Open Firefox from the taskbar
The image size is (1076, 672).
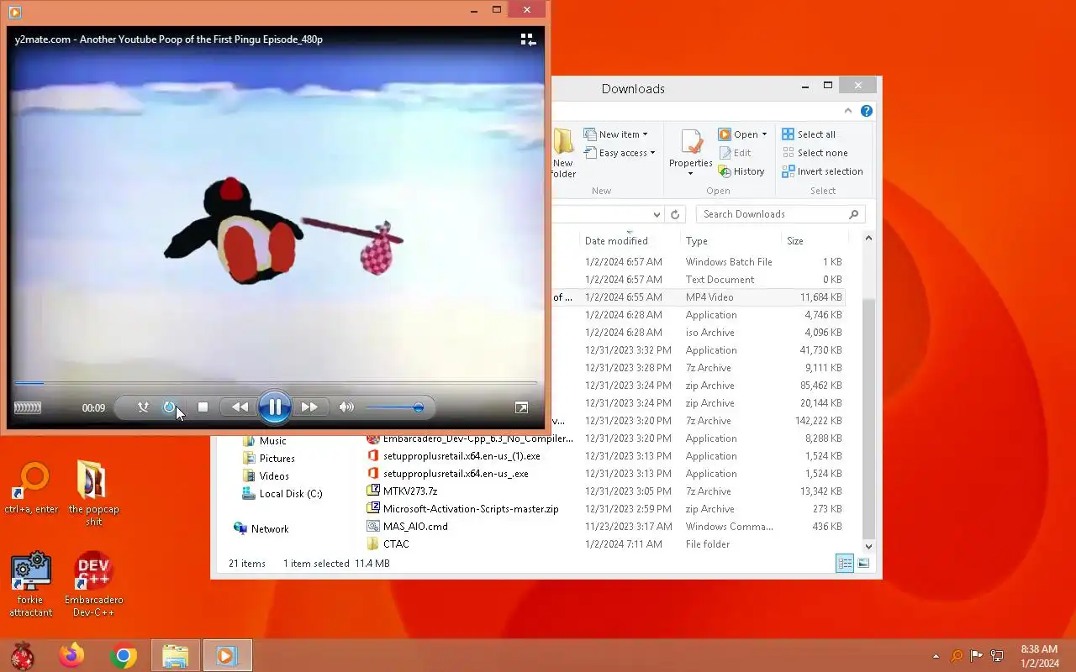pyautogui.click(x=71, y=655)
